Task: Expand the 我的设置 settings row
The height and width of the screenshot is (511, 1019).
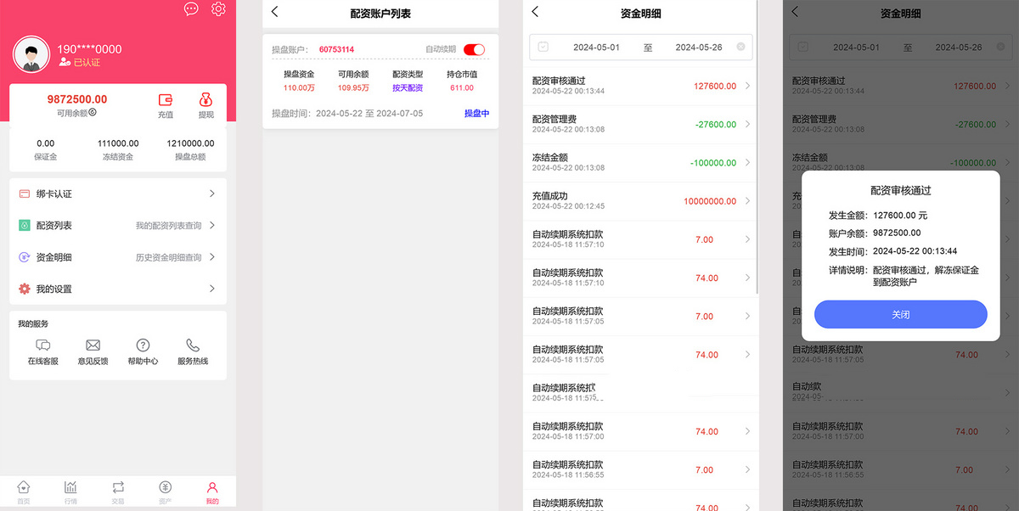Action: 117,288
